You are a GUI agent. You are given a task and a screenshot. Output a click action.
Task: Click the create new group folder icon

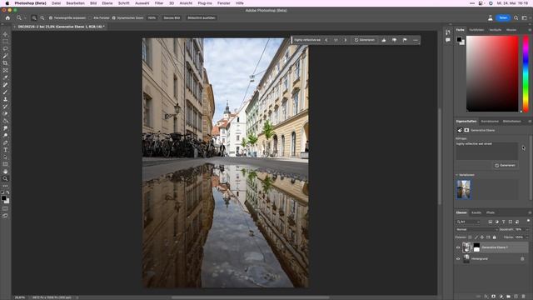point(509,297)
